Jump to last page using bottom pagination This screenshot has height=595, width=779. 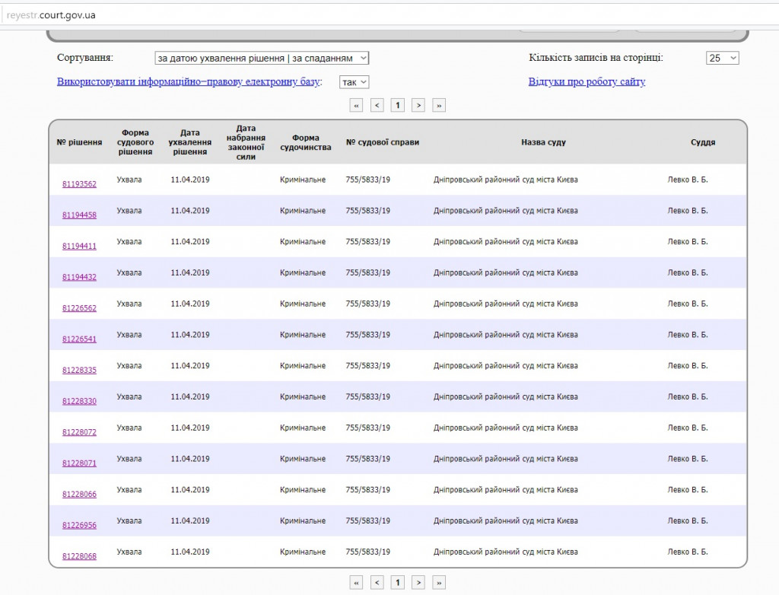coord(438,582)
